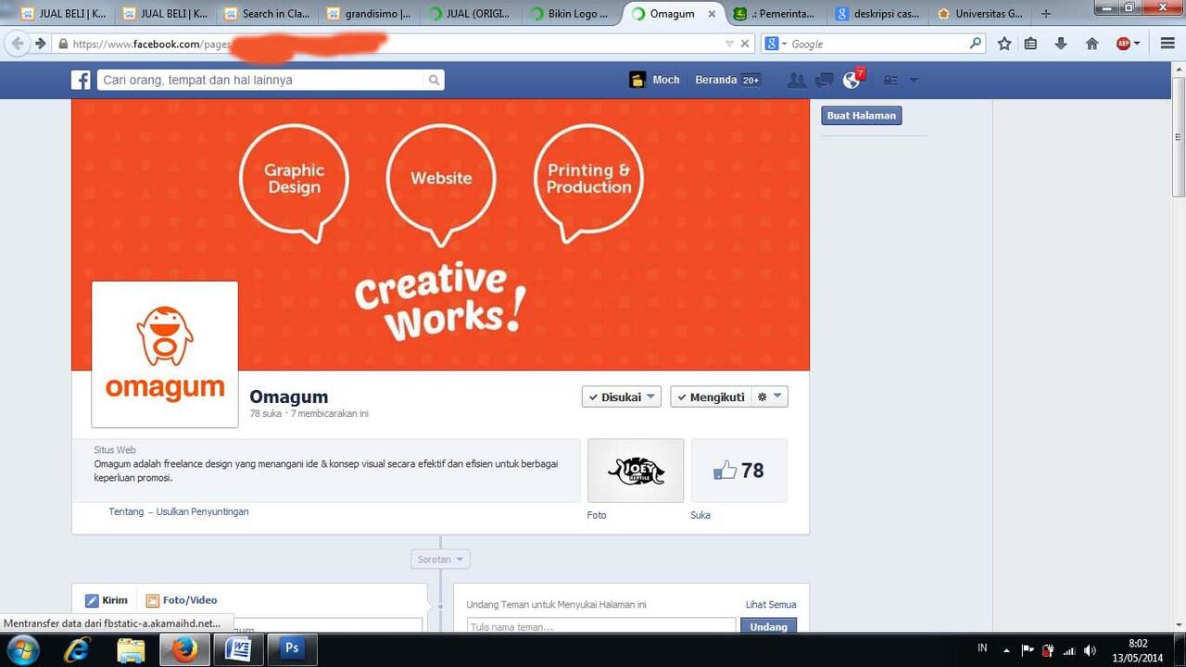Click the privacy shortcuts icon
Screen dimensions: 1186x667
pos(890,81)
